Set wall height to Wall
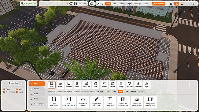This screenshot has width=199, height=112. [120, 91]
